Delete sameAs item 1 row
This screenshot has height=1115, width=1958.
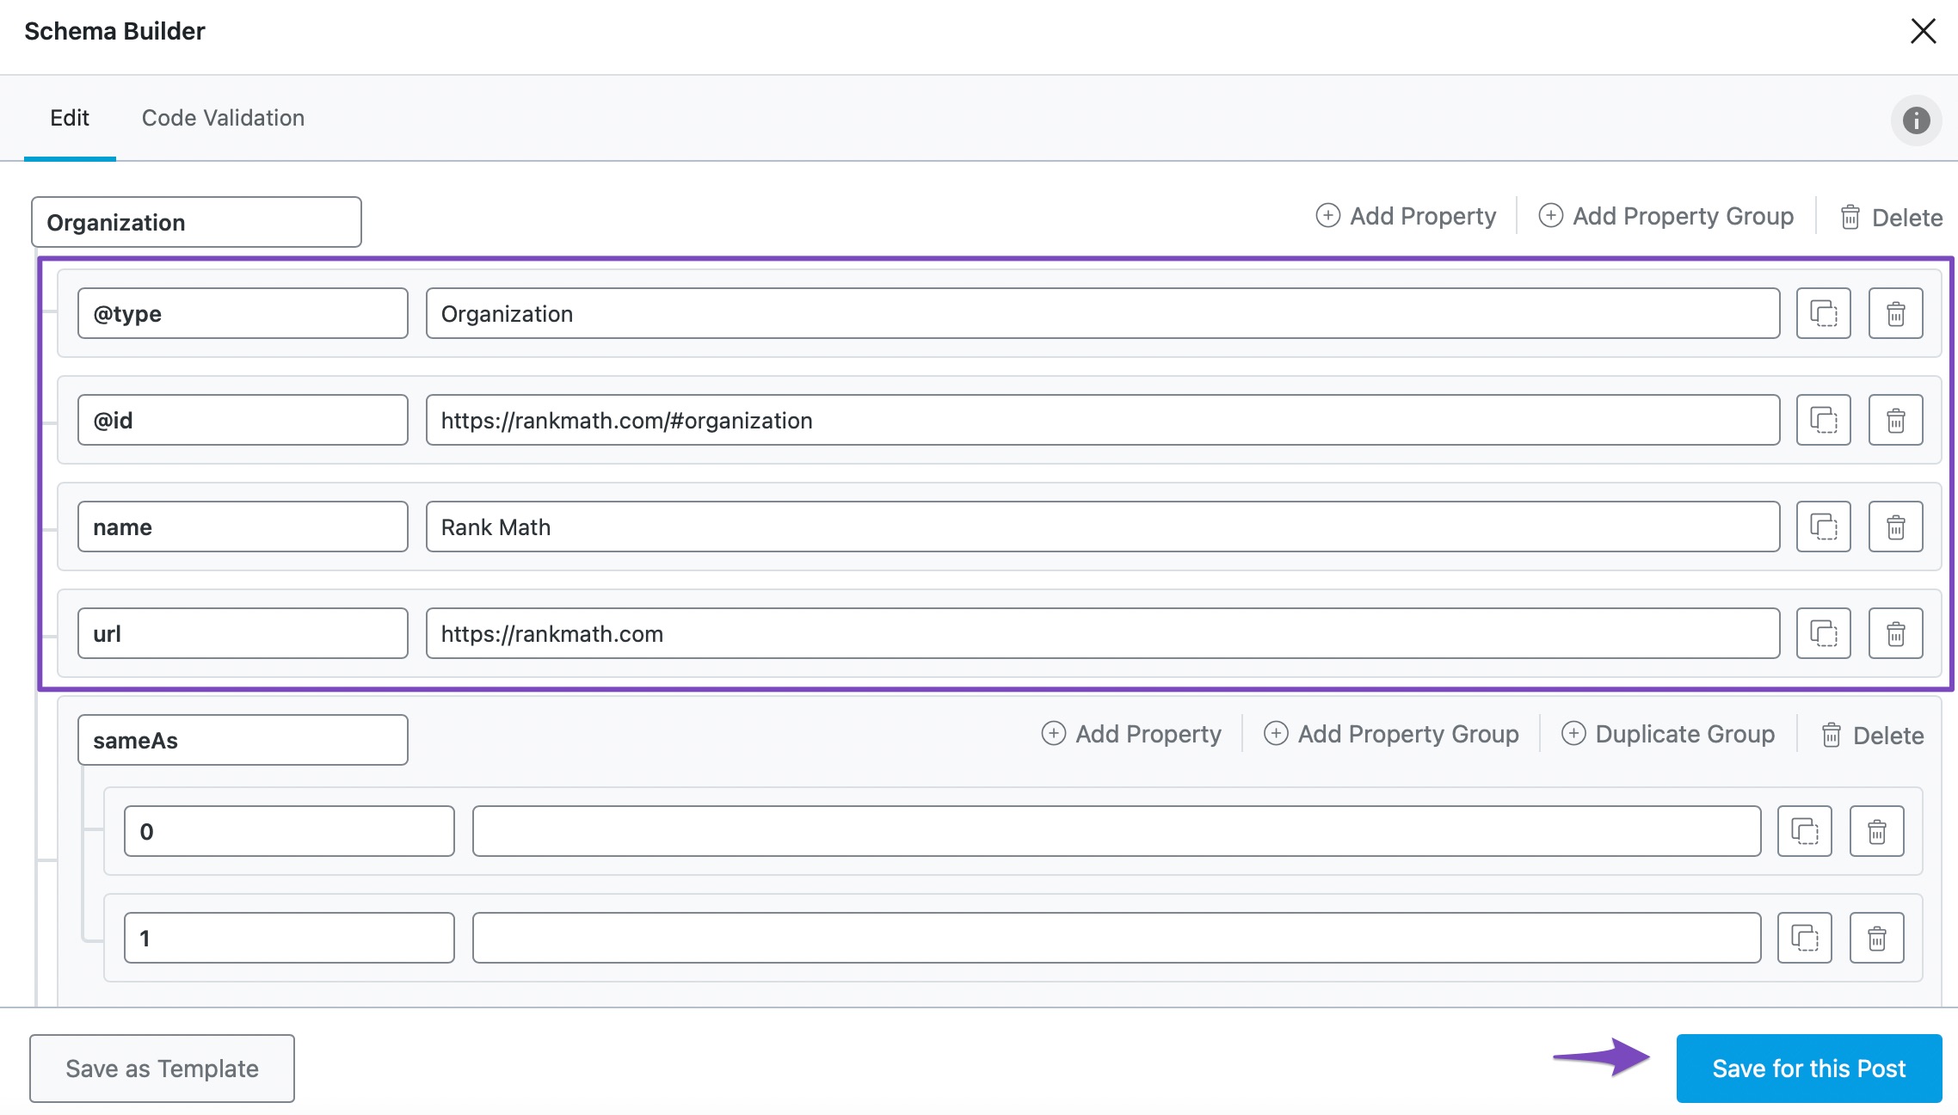1876,938
